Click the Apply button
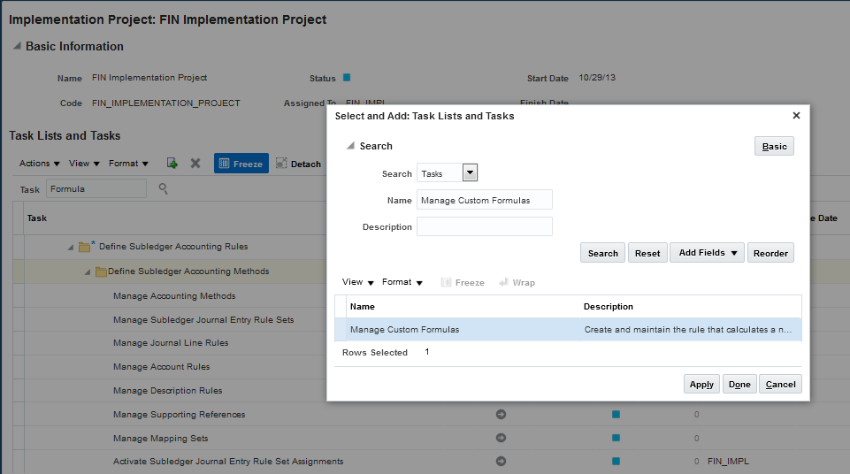The height and width of the screenshot is (474, 850). click(701, 384)
